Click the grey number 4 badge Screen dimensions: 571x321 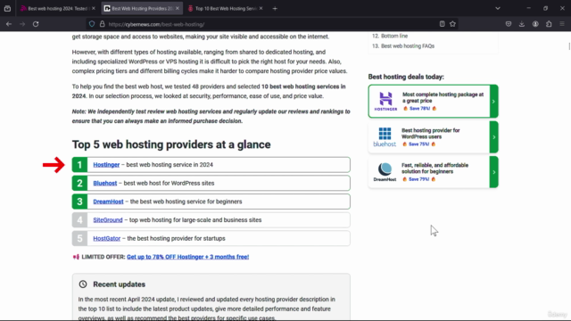pyautogui.click(x=79, y=220)
